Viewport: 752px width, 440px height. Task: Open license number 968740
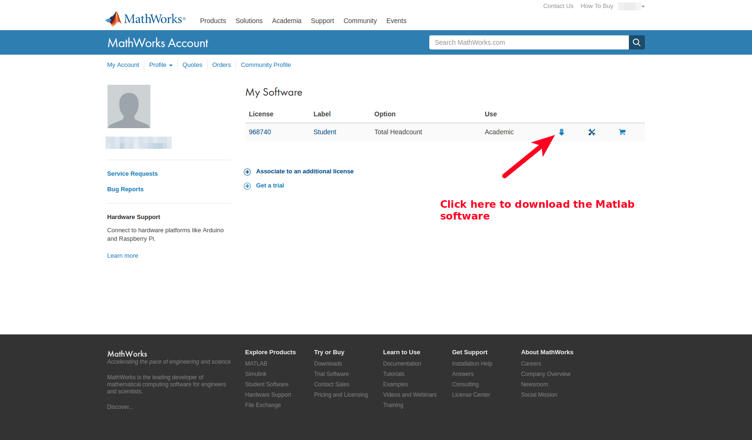[260, 132]
